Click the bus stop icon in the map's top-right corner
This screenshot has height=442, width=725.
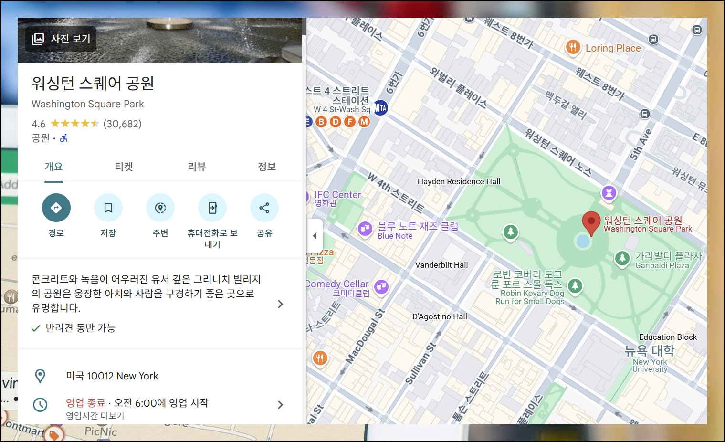tap(697, 30)
